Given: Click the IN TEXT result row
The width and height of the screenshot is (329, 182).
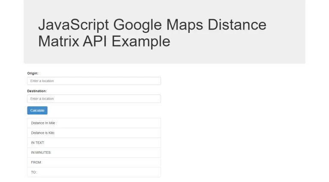Looking at the screenshot, I should pos(94,143).
